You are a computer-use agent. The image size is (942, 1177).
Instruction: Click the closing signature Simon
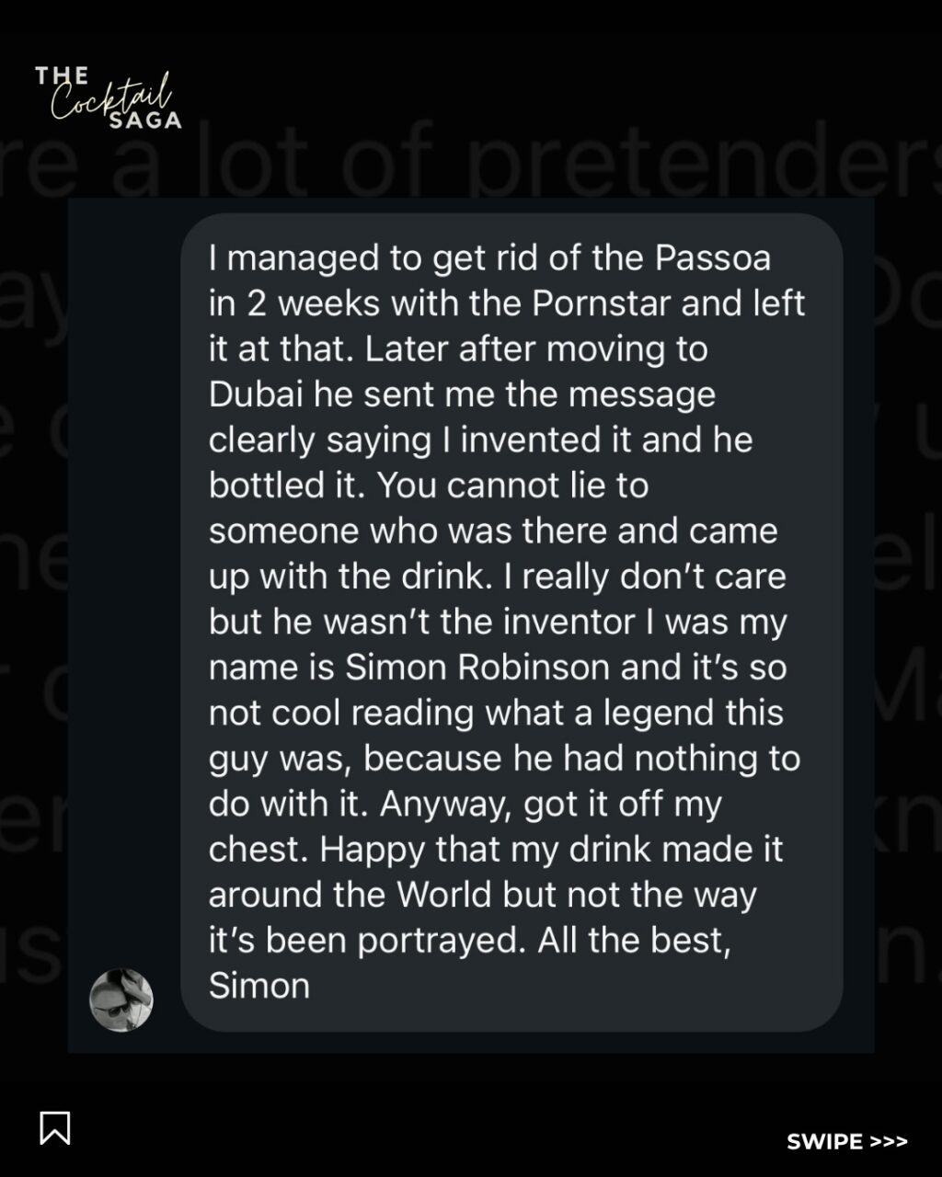(x=259, y=986)
